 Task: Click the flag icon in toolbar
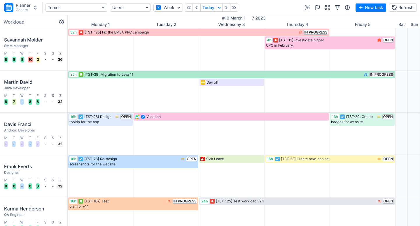point(318,8)
